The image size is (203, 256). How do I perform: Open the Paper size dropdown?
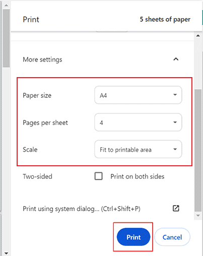tap(138, 95)
